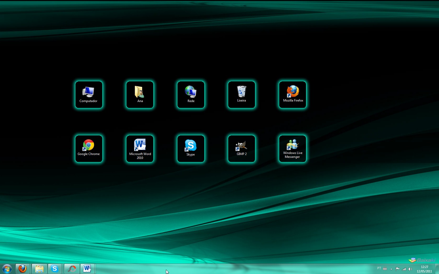
Task: Select the Windows Live Messenger desktop shortcut
Action: (x=293, y=149)
